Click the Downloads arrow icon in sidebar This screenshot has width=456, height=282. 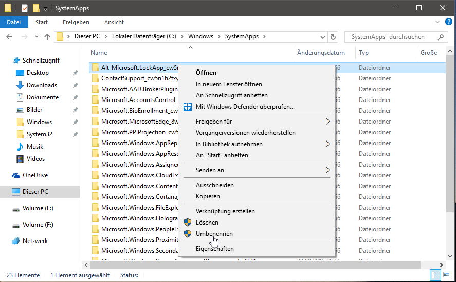pos(20,85)
